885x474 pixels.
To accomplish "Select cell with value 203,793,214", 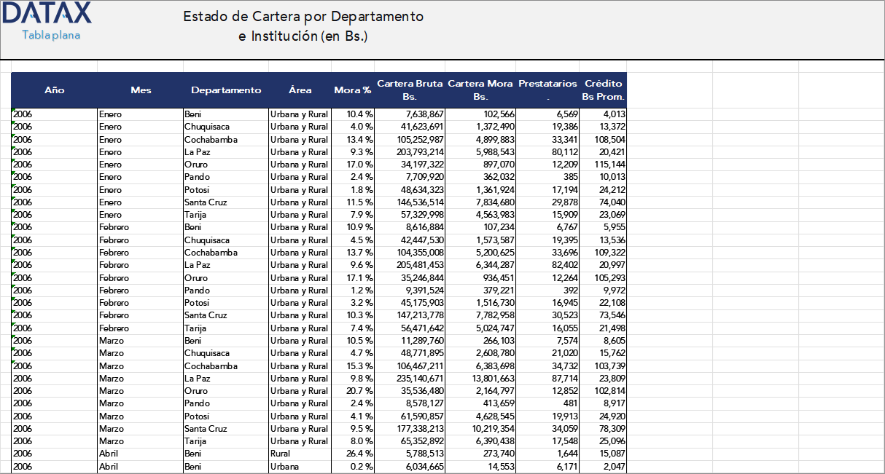I will click(410, 152).
